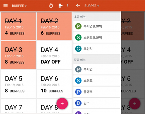Image resolution: width=145 pixels, height=114 pixels.
Task: Tap the pink add button
Action: click(x=62, y=104)
